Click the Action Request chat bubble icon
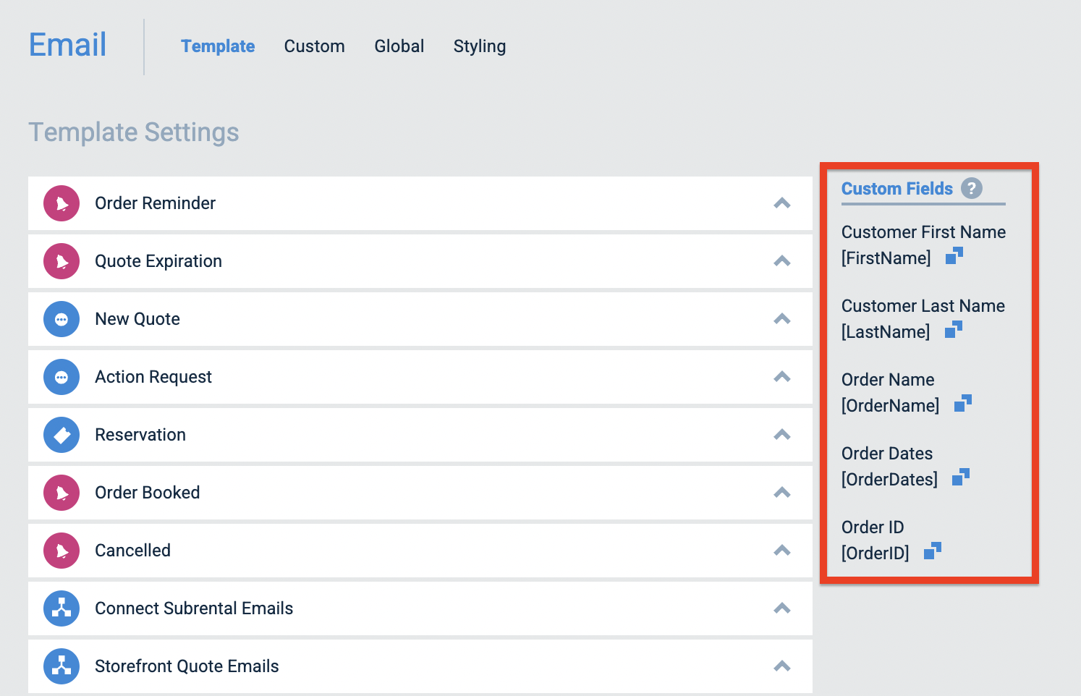The image size is (1081, 696). (62, 377)
